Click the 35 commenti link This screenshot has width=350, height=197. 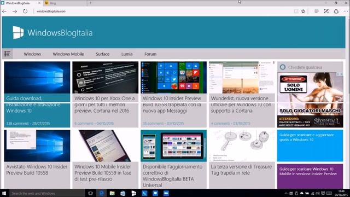153,123
